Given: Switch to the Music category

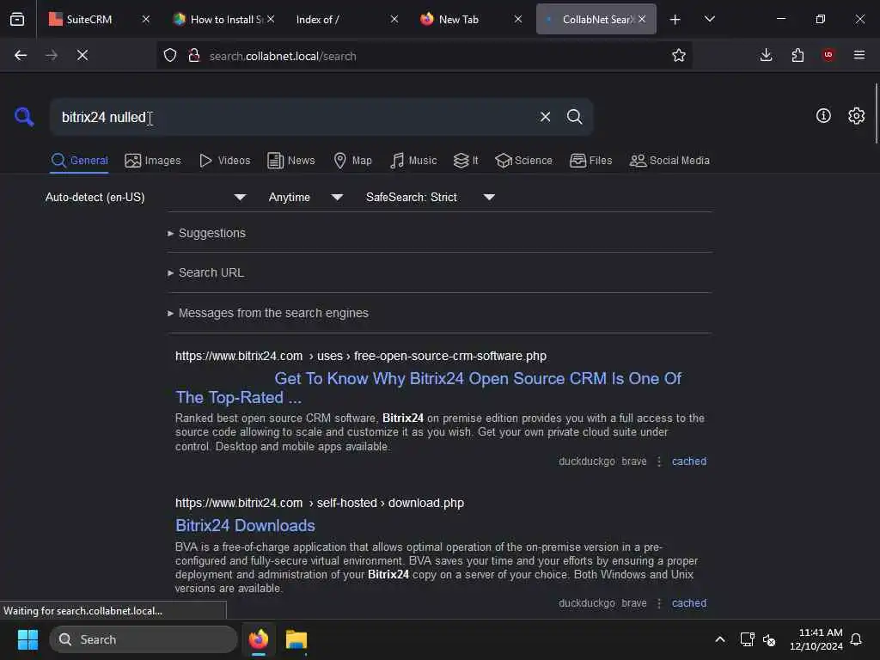Looking at the screenshot, I should click(413, 161).
